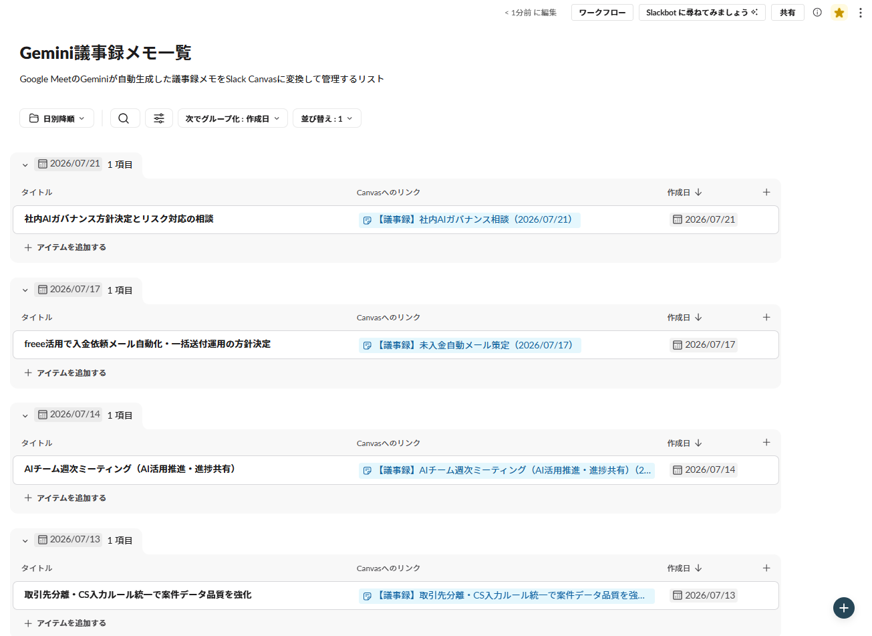The height and width of the screenshot is (636, 872).
Task: Click Slackbot に尋ねてみましょう button
Action: coord(702,13)
